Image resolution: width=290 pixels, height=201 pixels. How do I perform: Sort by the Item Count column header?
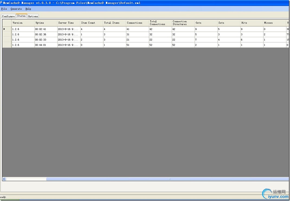pyautogui.click(x=92, y=23)
